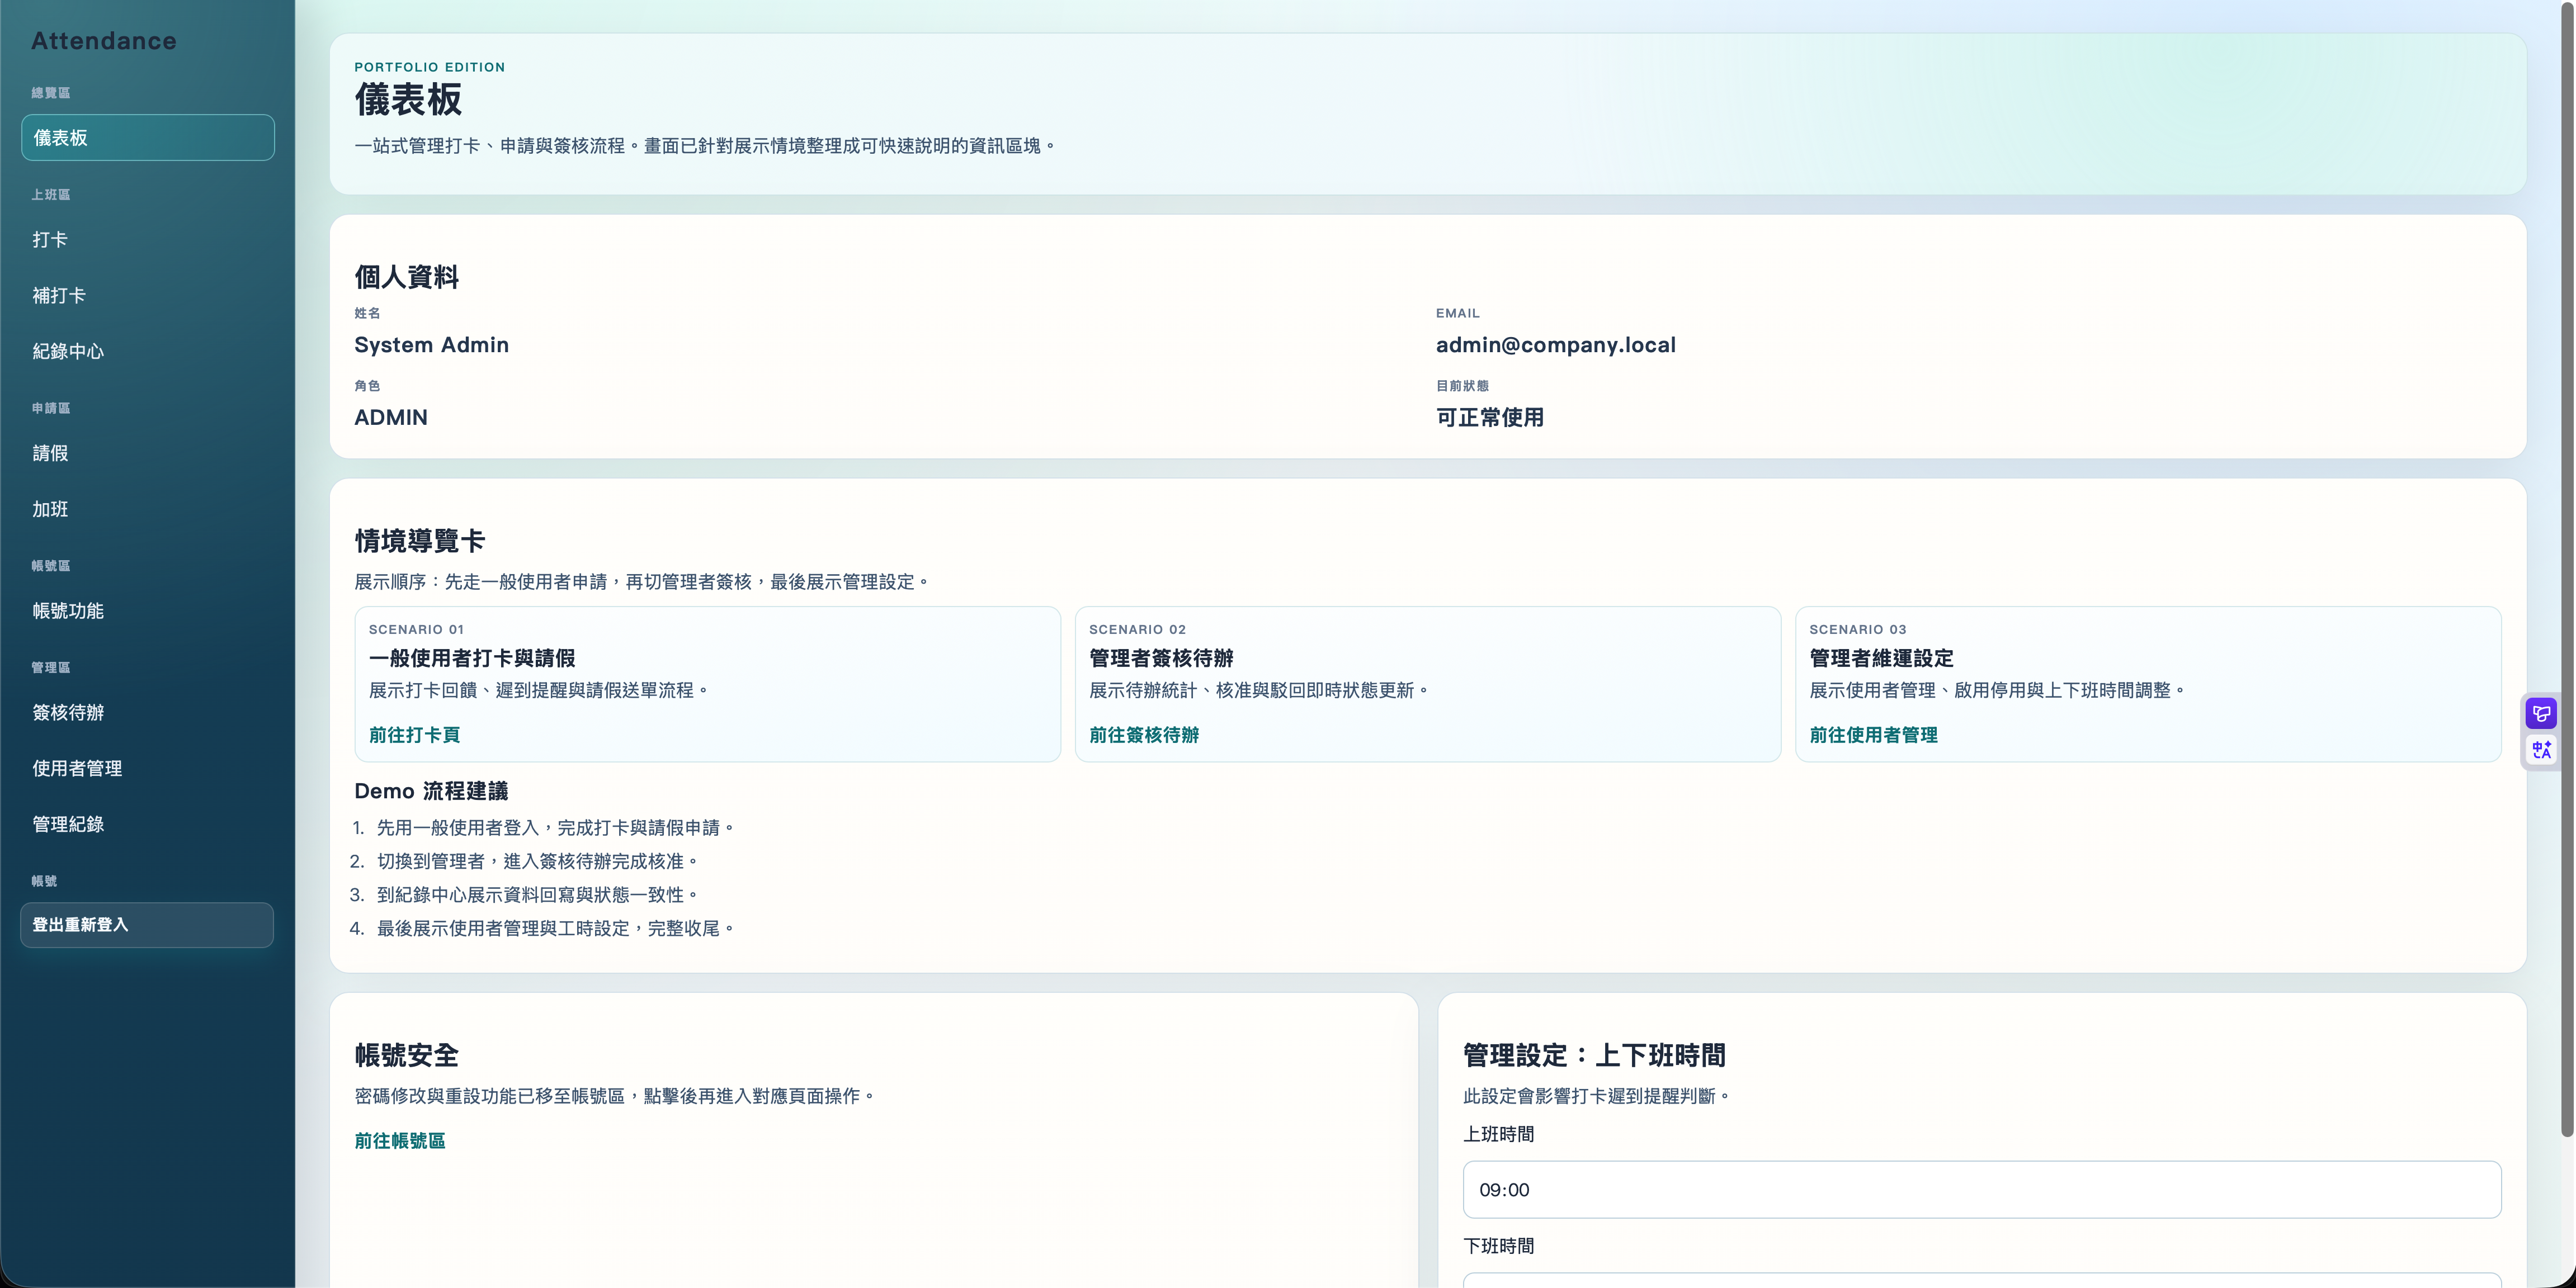Open the 加班 sidebar item
2576x1288 pixels.
coord(50,510)
